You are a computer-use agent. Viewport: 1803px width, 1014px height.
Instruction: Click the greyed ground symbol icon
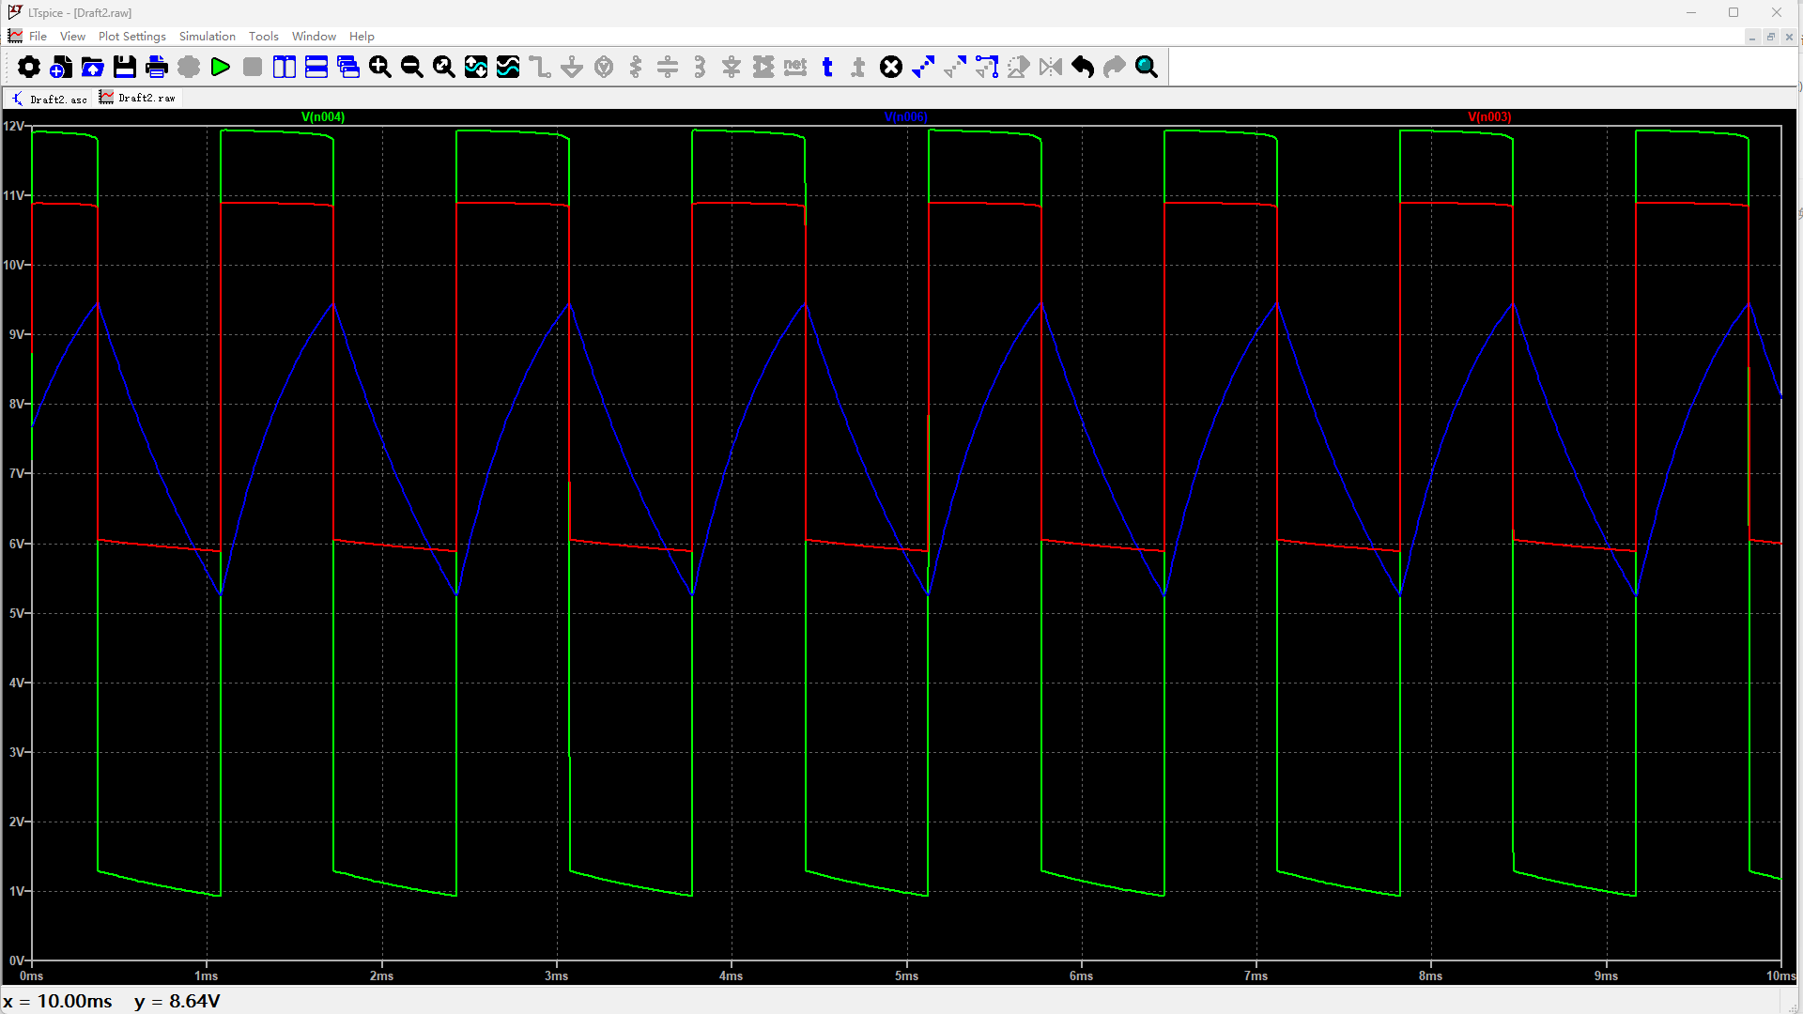point(572,67)
